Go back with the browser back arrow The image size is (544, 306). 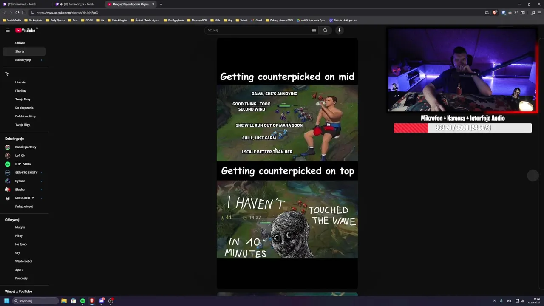[5, 13]
